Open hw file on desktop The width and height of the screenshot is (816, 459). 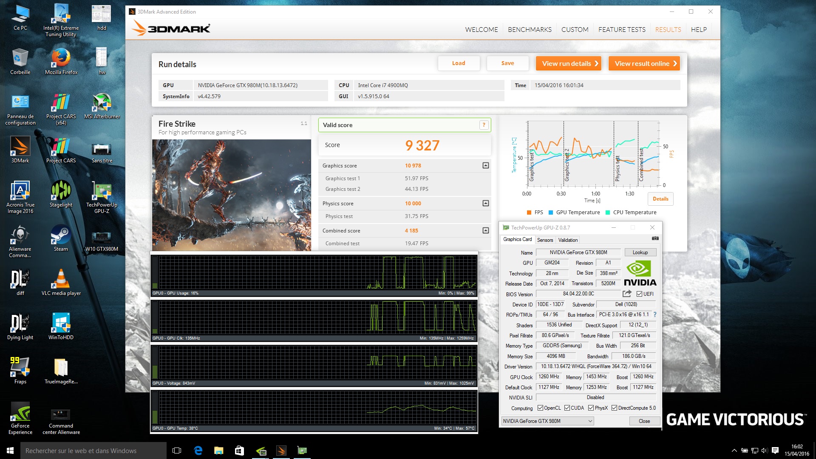click(102, 62)
